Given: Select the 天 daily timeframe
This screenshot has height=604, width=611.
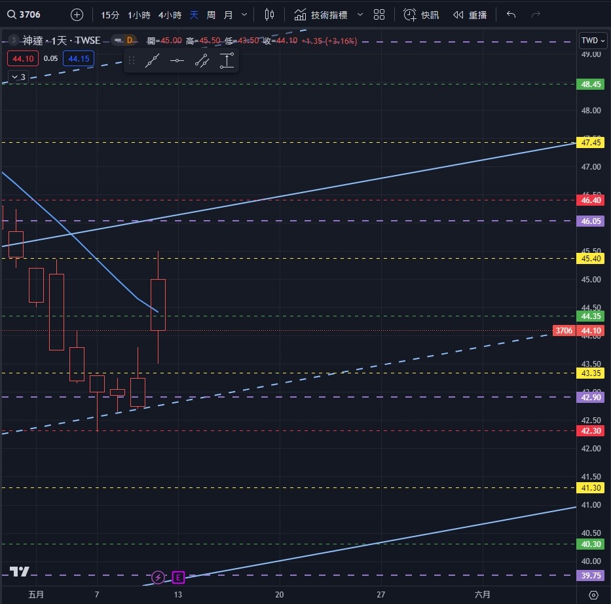Looking at the screenshot, I should coord(194,15).
